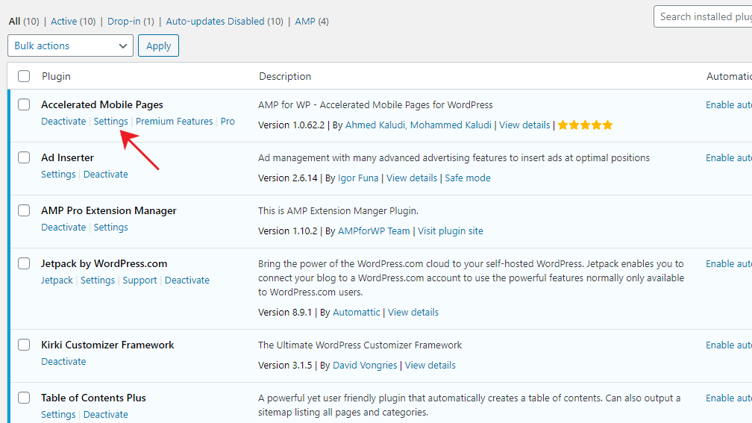This screenshot has width=752, height=423.
Task: Enable auto-updates for Ad Inserter
Action: [728, 158]
